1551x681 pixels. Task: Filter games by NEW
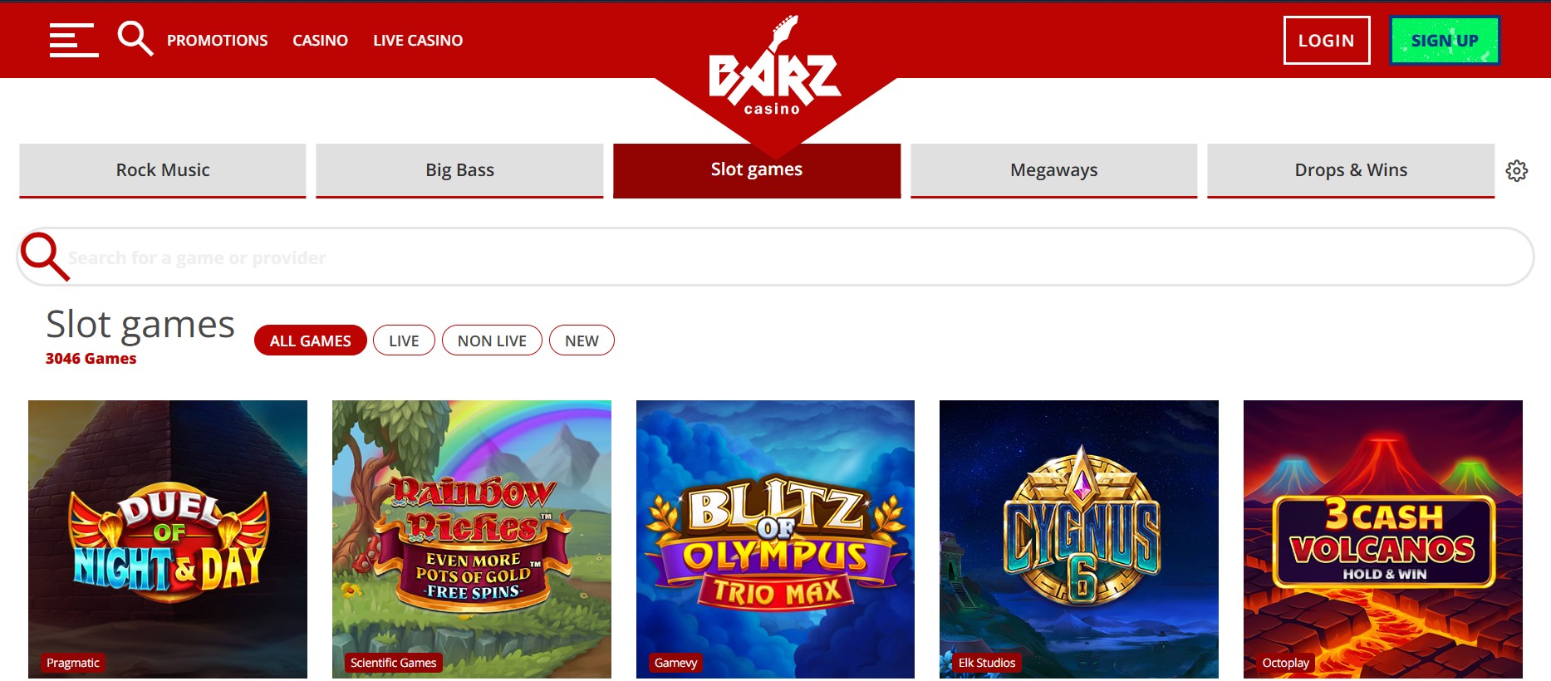(x=582, y=340)
